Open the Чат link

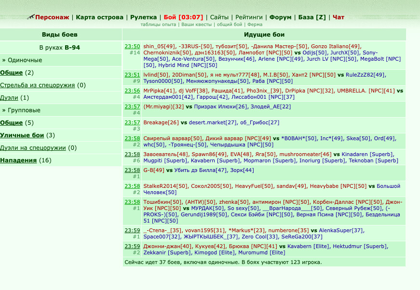[339, 17]
